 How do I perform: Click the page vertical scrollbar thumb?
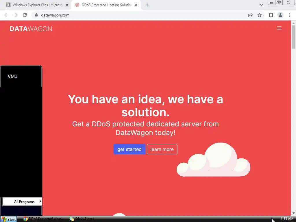[x=293, y=37]
